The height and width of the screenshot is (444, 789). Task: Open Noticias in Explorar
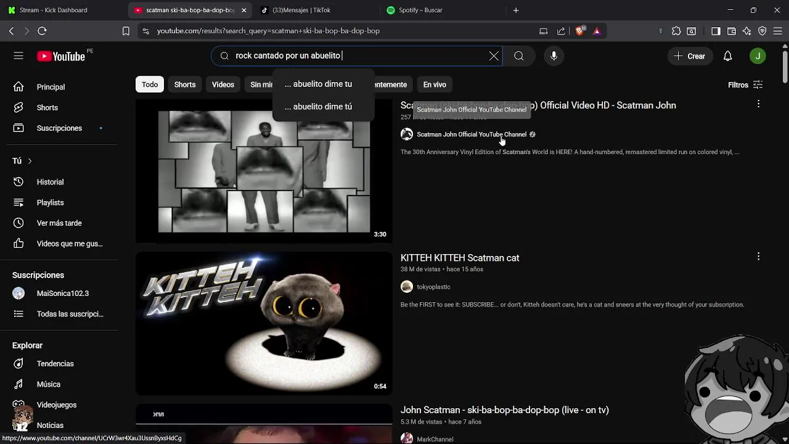point(59,425)
